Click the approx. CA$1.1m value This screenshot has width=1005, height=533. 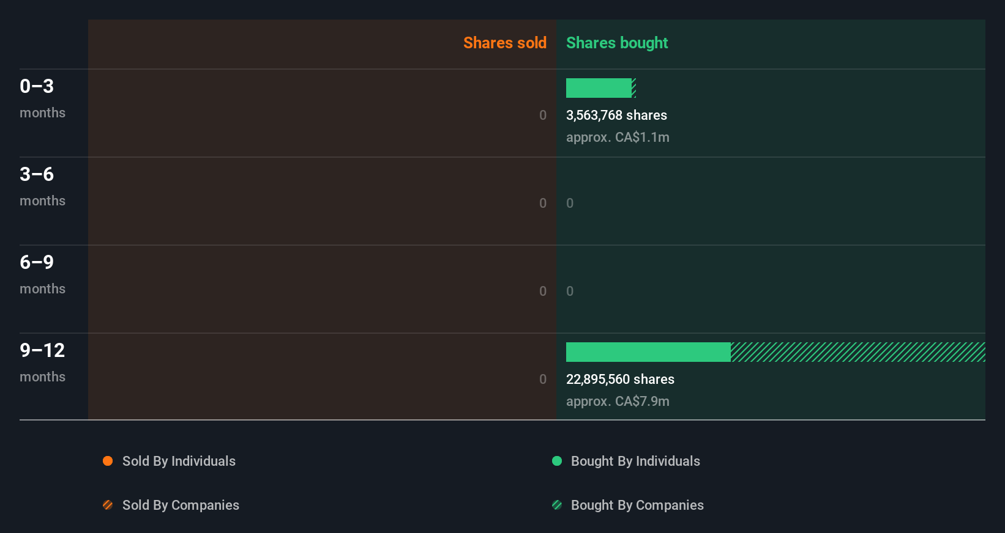click(618, 138)
